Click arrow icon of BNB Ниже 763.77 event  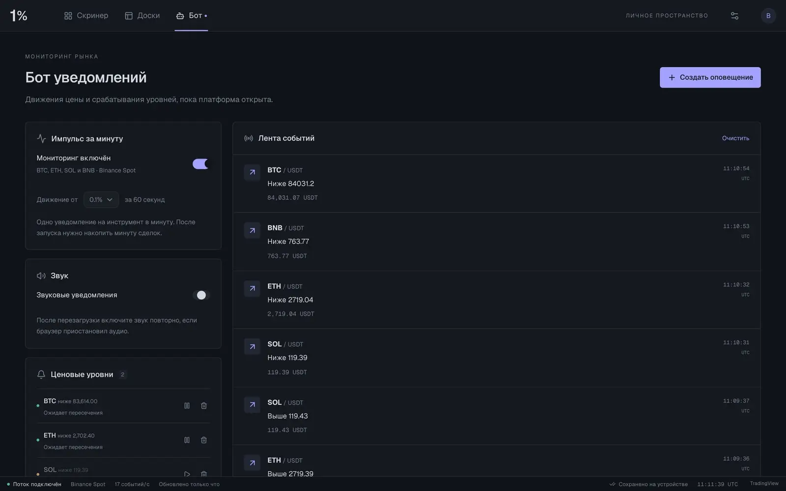pos(252,230)
